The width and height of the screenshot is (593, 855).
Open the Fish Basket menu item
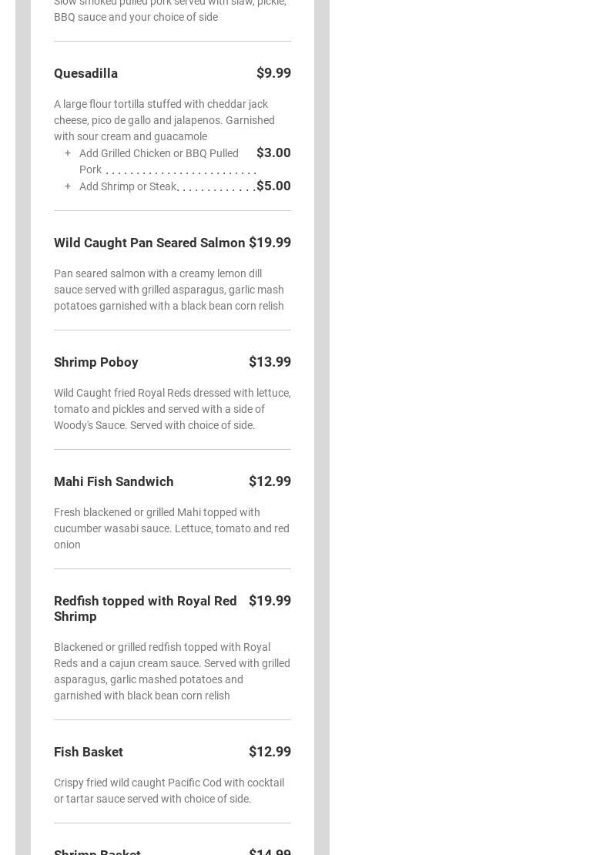[x=89, y=752]
